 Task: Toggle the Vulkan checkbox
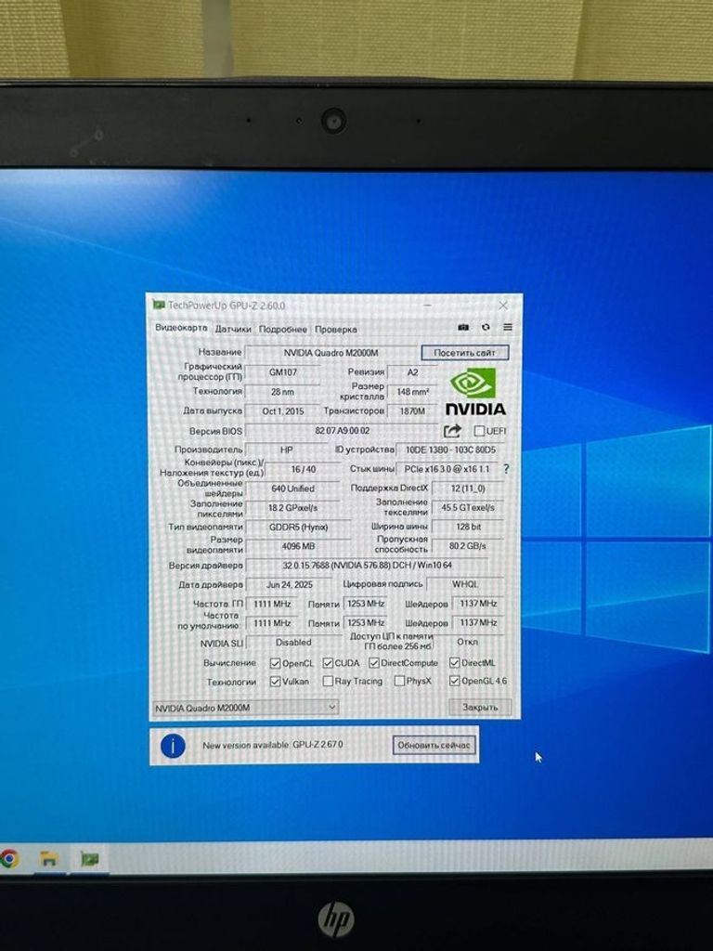click(275, 682)
